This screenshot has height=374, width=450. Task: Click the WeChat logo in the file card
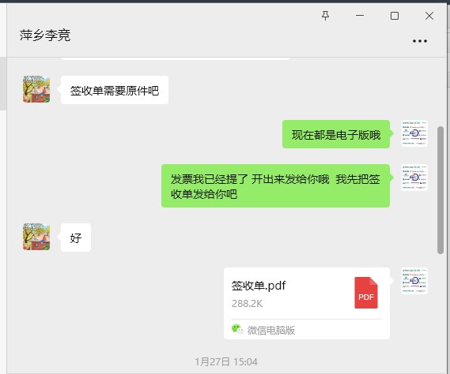coord(237,329)
